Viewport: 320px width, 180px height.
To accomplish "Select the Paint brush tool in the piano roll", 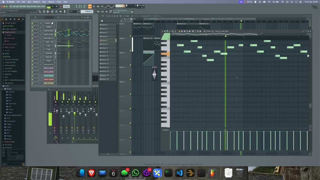I will pos(182,31).
